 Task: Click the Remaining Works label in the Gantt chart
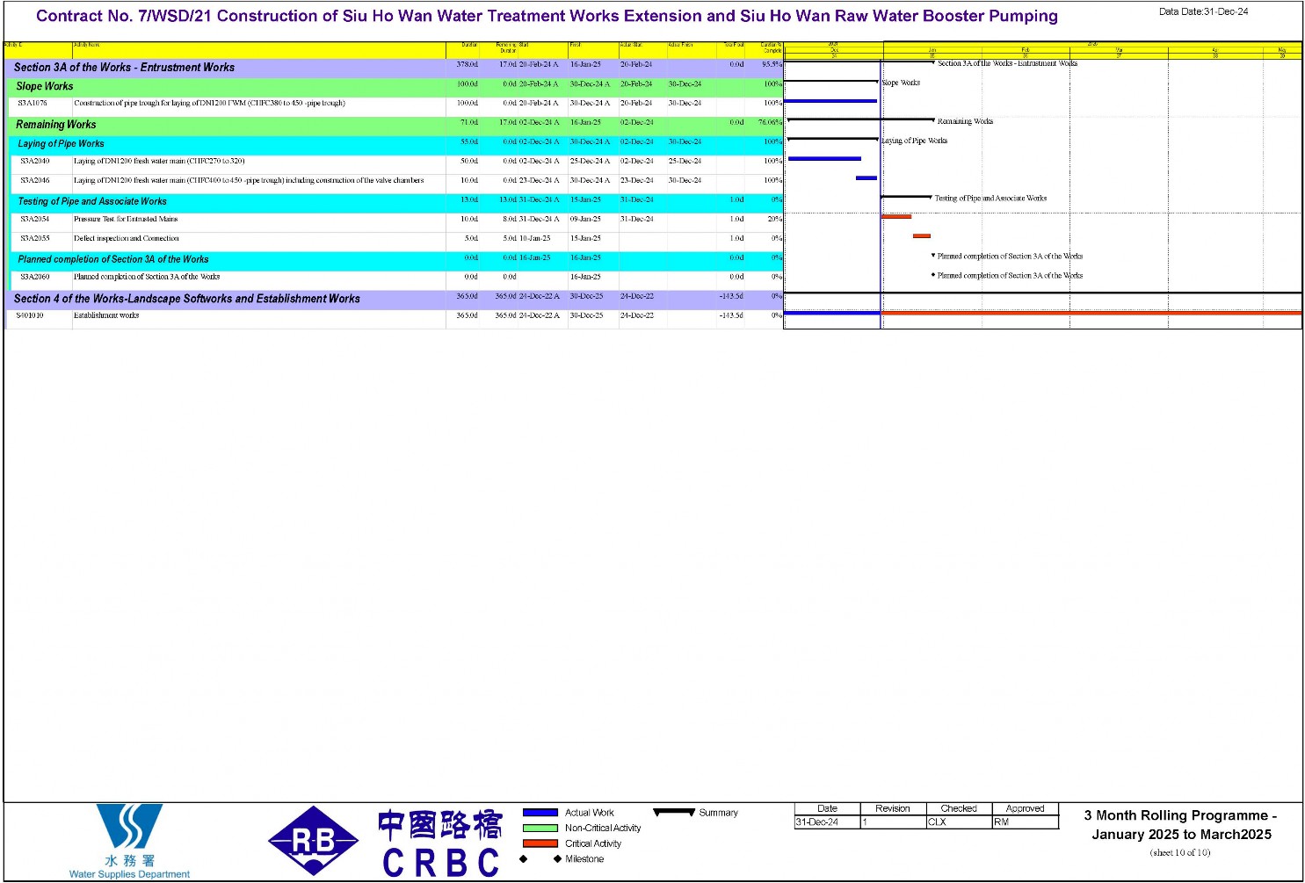(965, 122)
